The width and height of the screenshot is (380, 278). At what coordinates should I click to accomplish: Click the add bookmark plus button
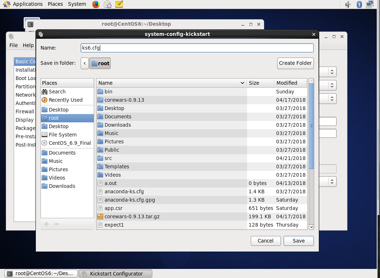[x=46, y=224]
